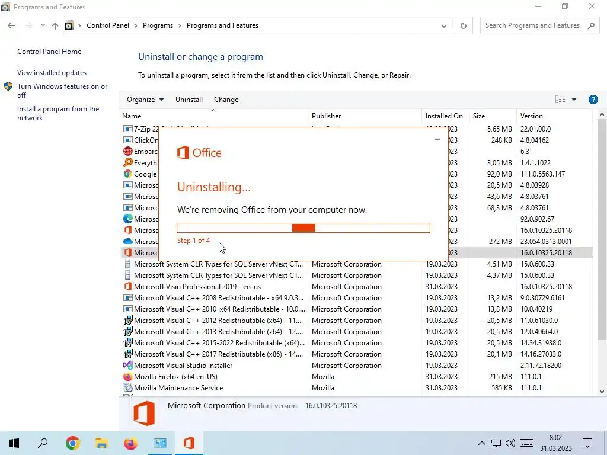
Task: Open the recent locations dropdown arrow
Action: tap(43, 25)
